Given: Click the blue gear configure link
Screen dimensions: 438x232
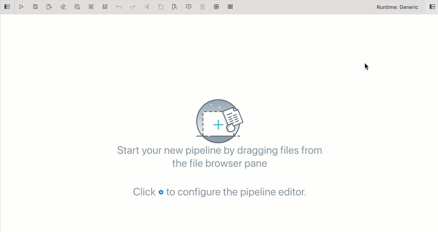Looking at the screenshot, I should click(161, 192).
